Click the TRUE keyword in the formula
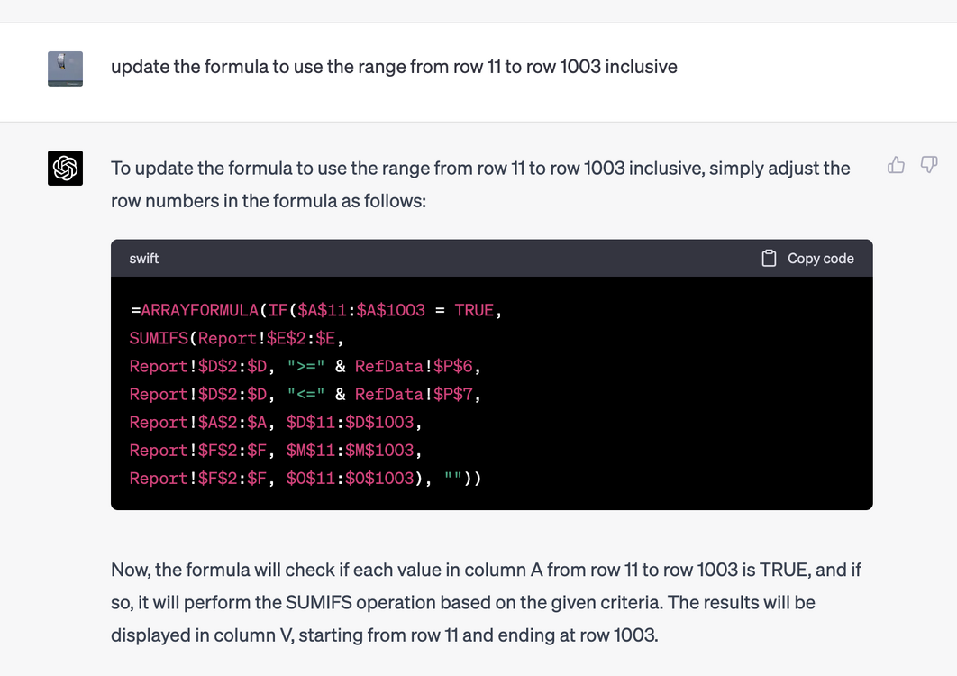This screenshot has height=676, width=957. pyautogui.click(x=474, y=310)
